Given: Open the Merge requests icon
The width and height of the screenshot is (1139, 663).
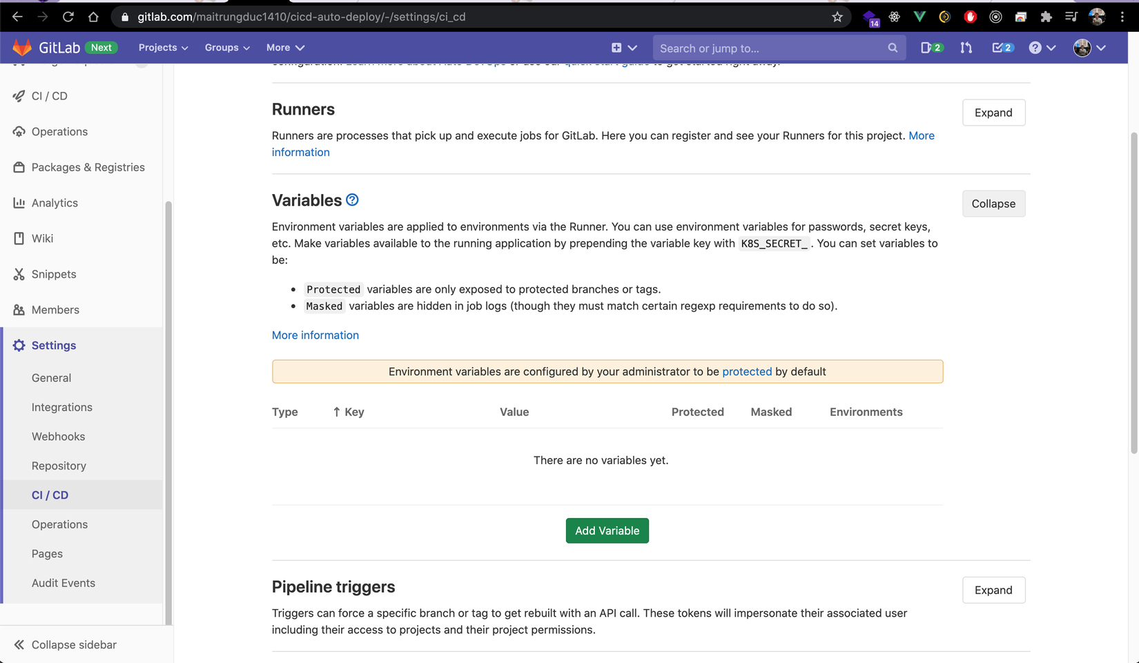Looking at the screenshot, I should tap(966, 48).
